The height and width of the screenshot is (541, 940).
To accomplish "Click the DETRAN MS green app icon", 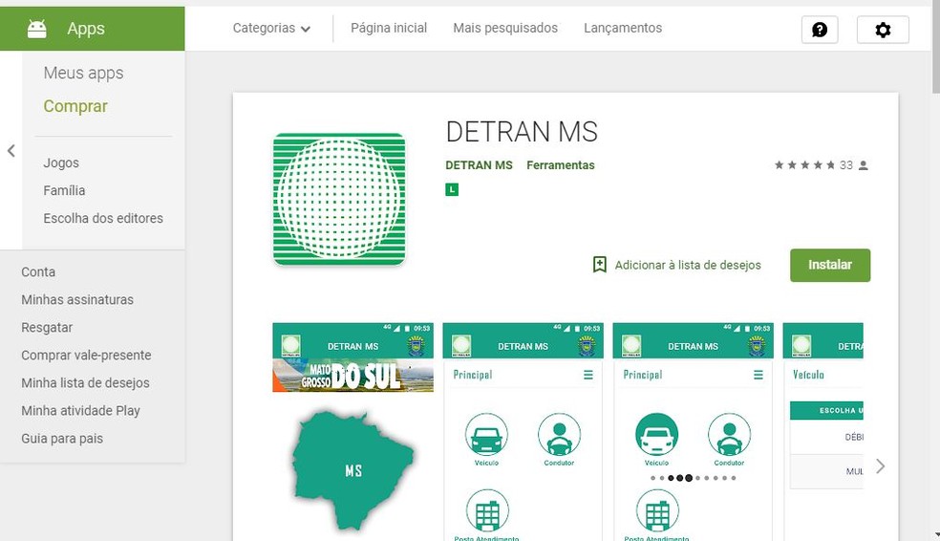I will [x=339, y=199].
